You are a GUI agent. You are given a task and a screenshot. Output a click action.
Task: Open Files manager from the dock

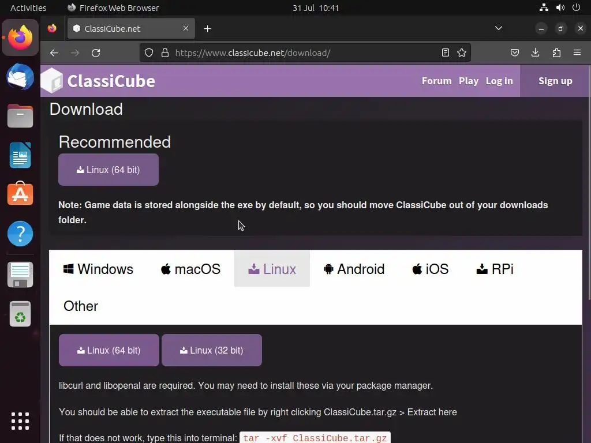[x=20, y=116]
